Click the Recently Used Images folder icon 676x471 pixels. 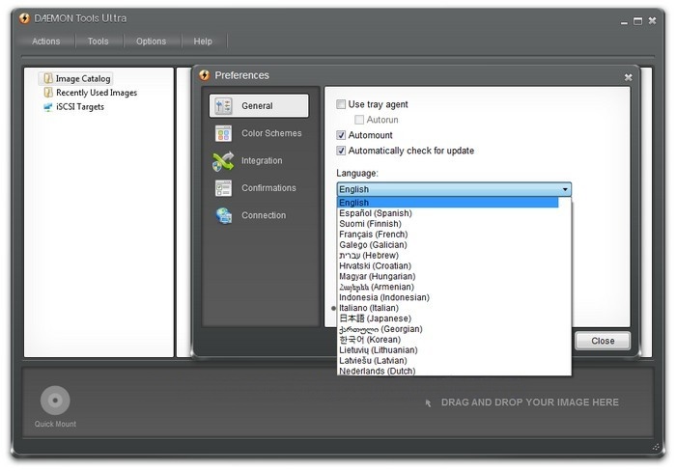(48, 93)
